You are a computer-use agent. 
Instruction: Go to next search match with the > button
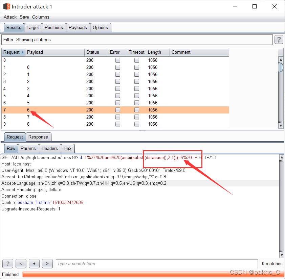click(x=47, y=263)
